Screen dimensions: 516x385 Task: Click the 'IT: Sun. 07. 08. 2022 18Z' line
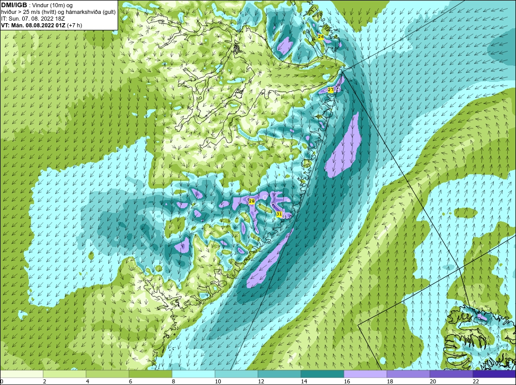33,19
